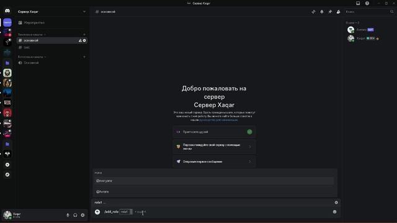This screenshot has width=397, height=223.
Task: Collapse the text channels category
Action: pyautogui.click(x=32, y=35)
